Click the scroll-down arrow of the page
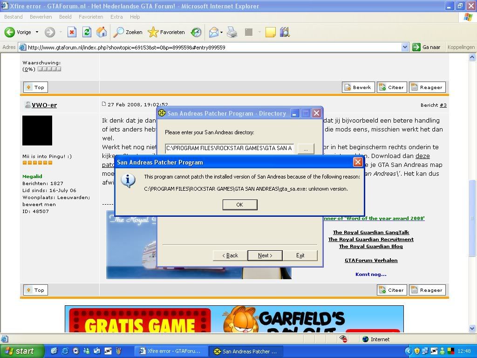Viewport: 477px width, 358px height. 472,329
